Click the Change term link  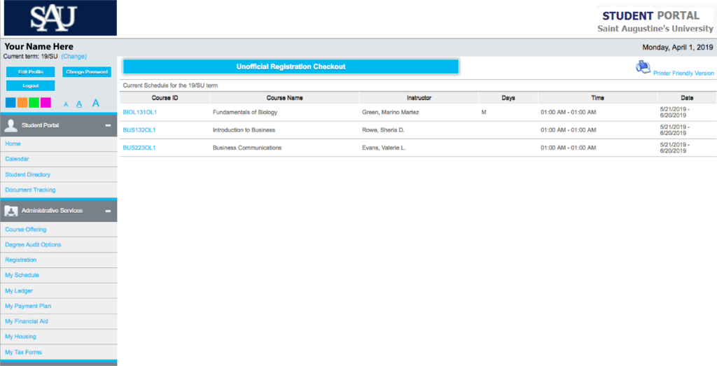(74, 56)
